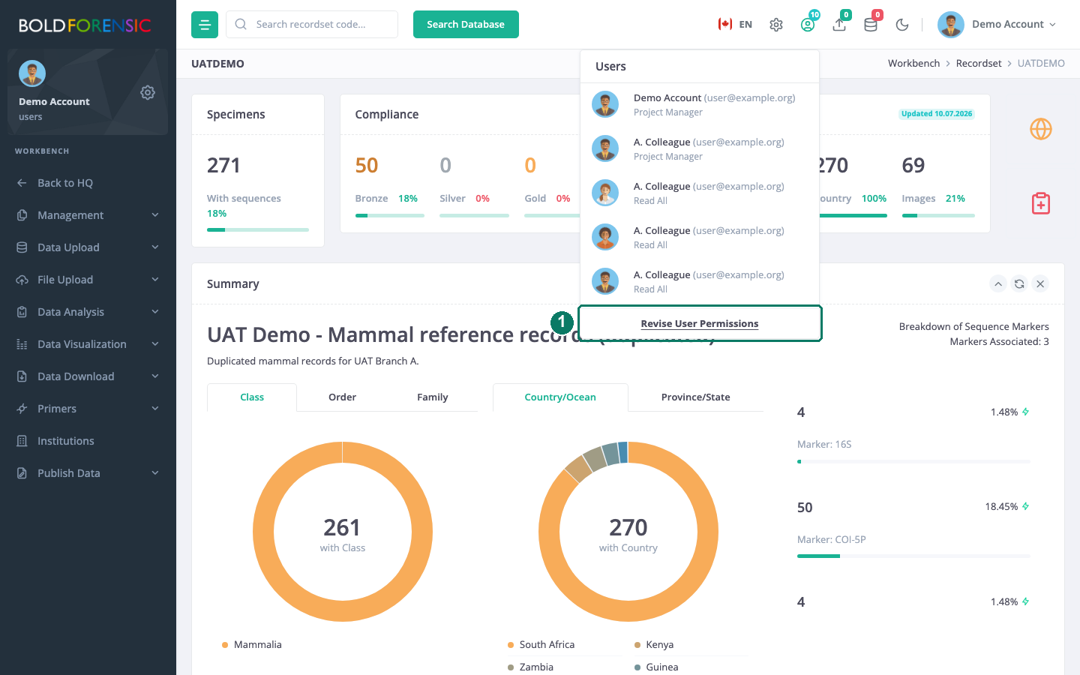
Task: Expand the Publish Data menu
Action: (x=88, y=473)
